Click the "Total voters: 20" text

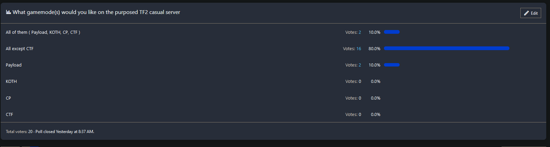pos(19,132)
